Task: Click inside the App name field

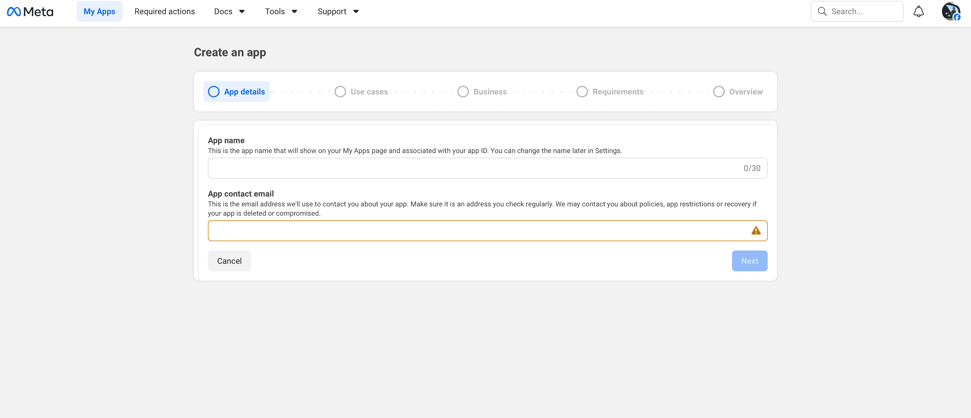Action: pyautogui.click(x=486, y=168)
